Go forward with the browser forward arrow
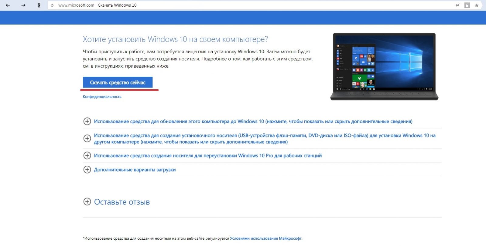 23,5
